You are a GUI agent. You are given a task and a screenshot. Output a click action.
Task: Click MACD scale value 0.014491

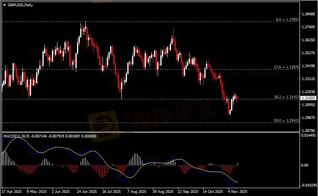click(309, 136)
